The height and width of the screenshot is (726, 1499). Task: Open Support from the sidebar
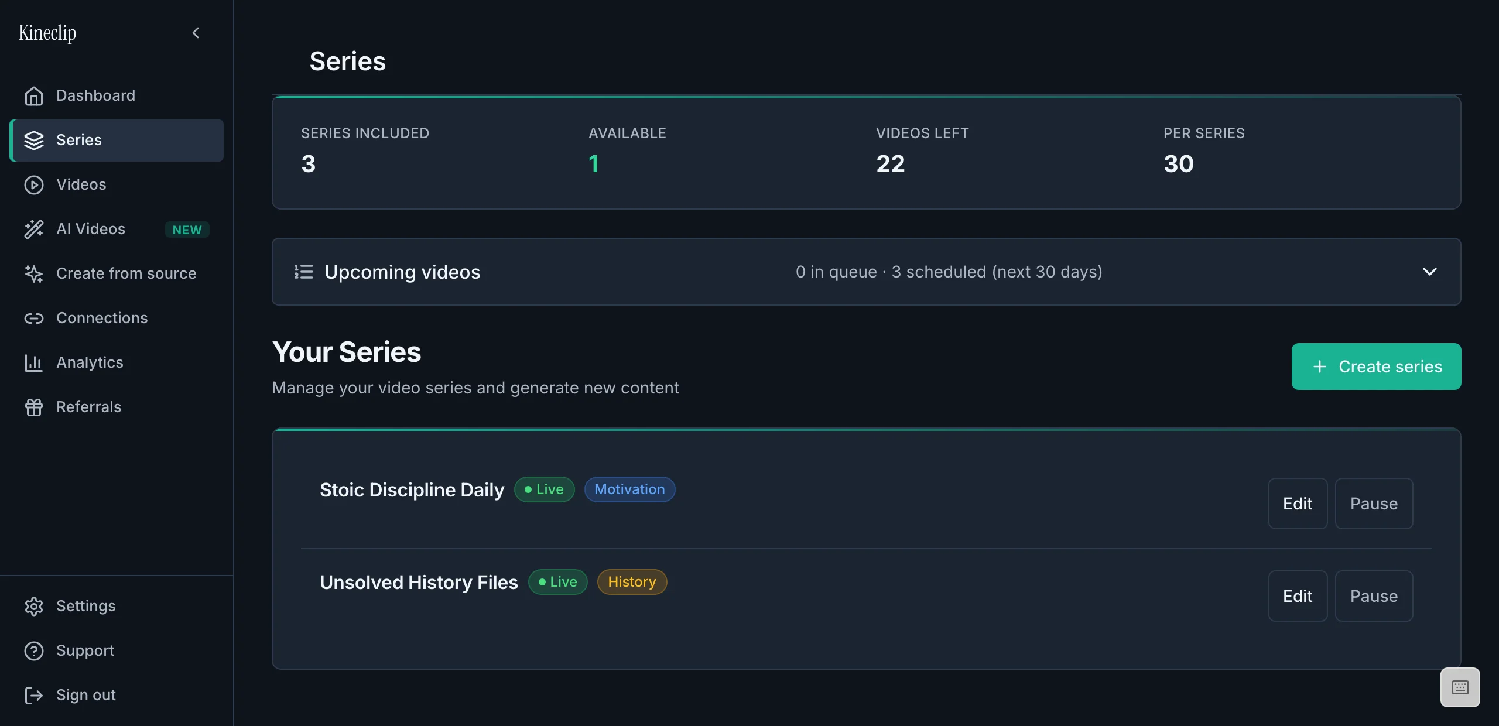coord(117,650)
